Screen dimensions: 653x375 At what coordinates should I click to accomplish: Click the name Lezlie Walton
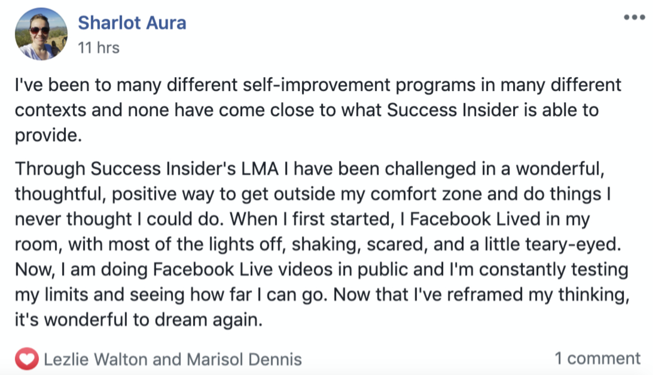(95, 359)
